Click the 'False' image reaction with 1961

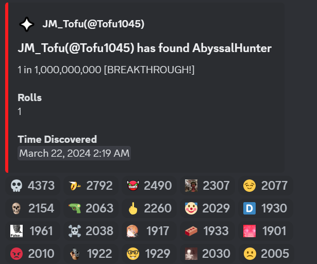click(32, 231)
